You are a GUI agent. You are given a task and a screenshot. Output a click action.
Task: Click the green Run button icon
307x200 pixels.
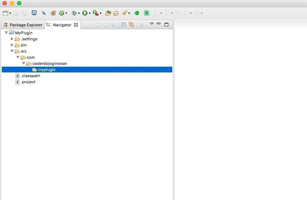tap(85, 13)
